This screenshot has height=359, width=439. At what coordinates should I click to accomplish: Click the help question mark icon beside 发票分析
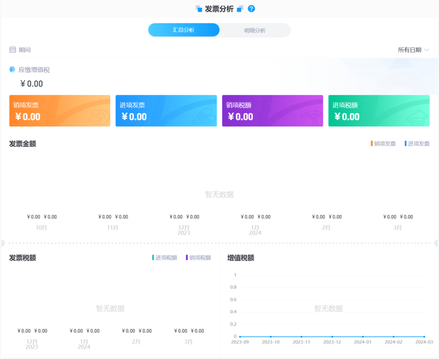tap(251, 8)
